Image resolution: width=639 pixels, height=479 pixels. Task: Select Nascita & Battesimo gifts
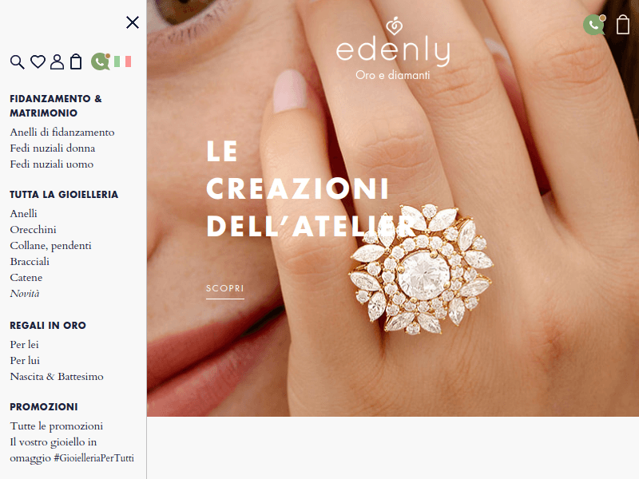(x=57, y=377)
